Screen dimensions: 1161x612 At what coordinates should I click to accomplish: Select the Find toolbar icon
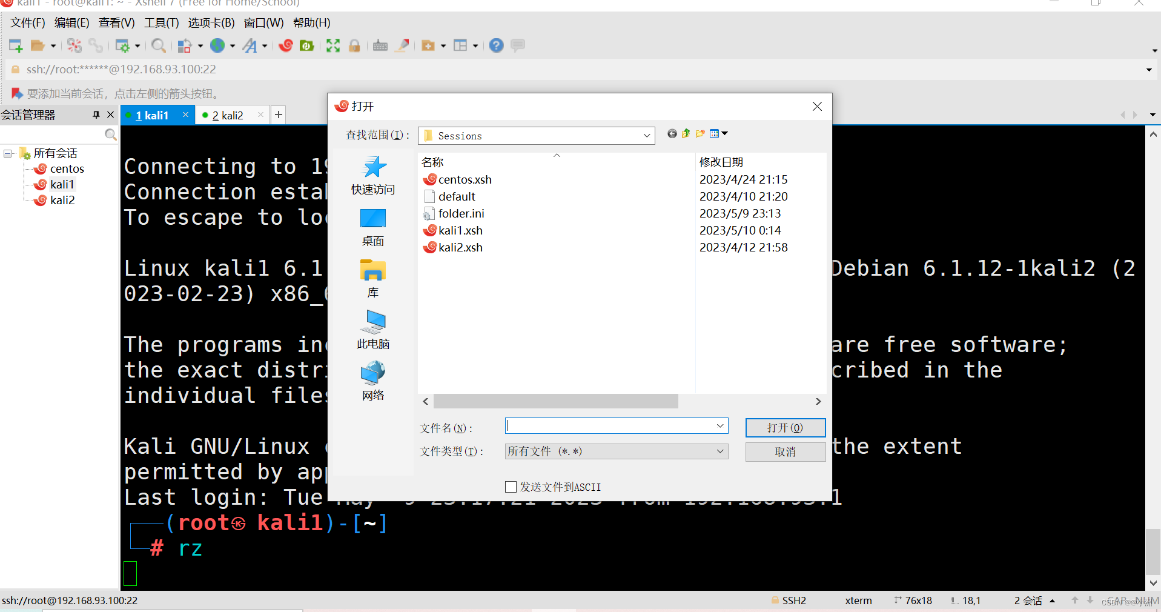tap(159, 45)
